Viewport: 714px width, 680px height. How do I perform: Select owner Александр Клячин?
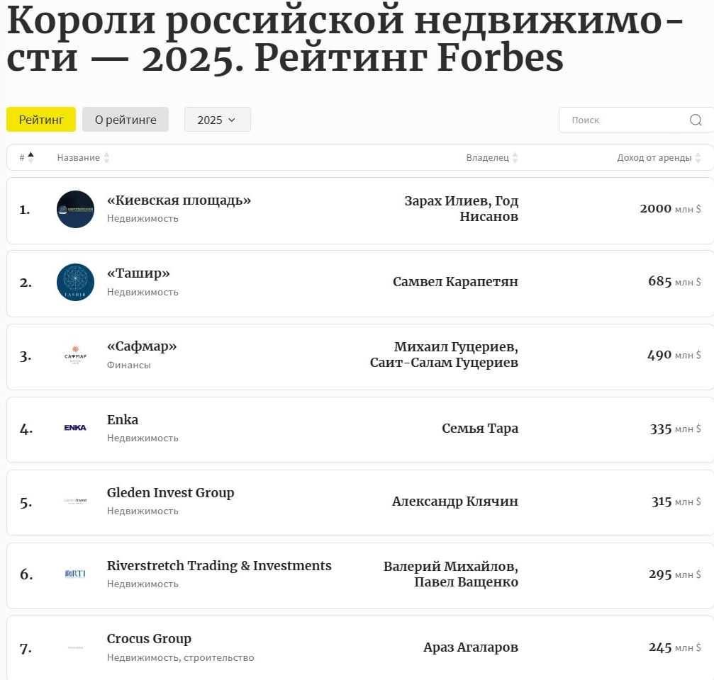pyautogui.click(x=455, y=501)
